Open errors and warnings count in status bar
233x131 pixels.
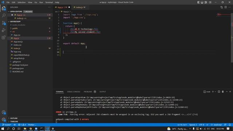(x=22, y=125)
